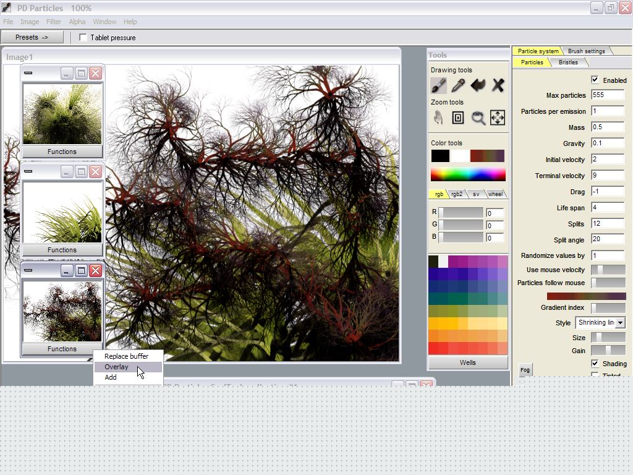Click the Fog button

click(x=525, y=370)
